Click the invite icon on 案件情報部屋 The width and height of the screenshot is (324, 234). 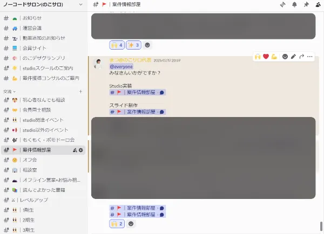click(75, 150)
